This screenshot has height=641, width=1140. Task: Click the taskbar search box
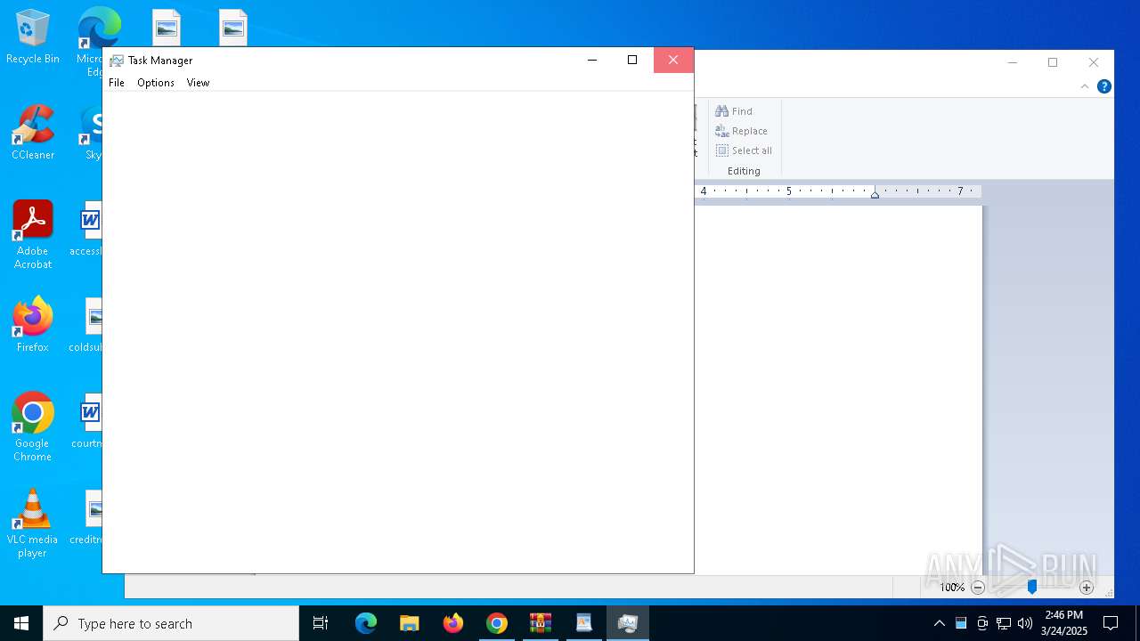(171, 623)
